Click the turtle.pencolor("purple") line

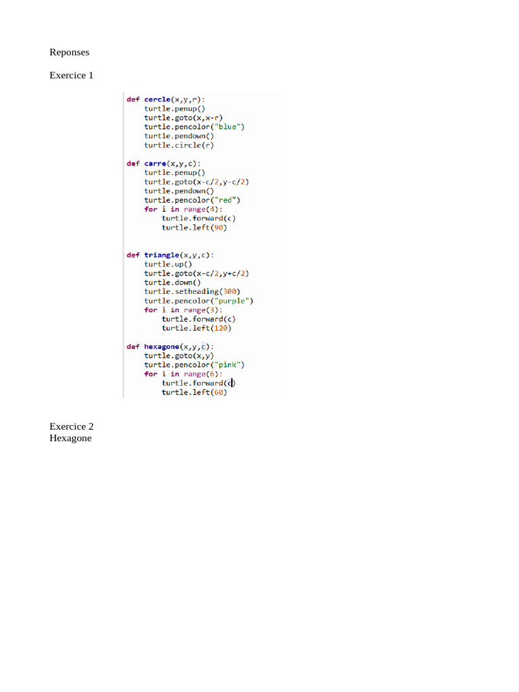199,301
